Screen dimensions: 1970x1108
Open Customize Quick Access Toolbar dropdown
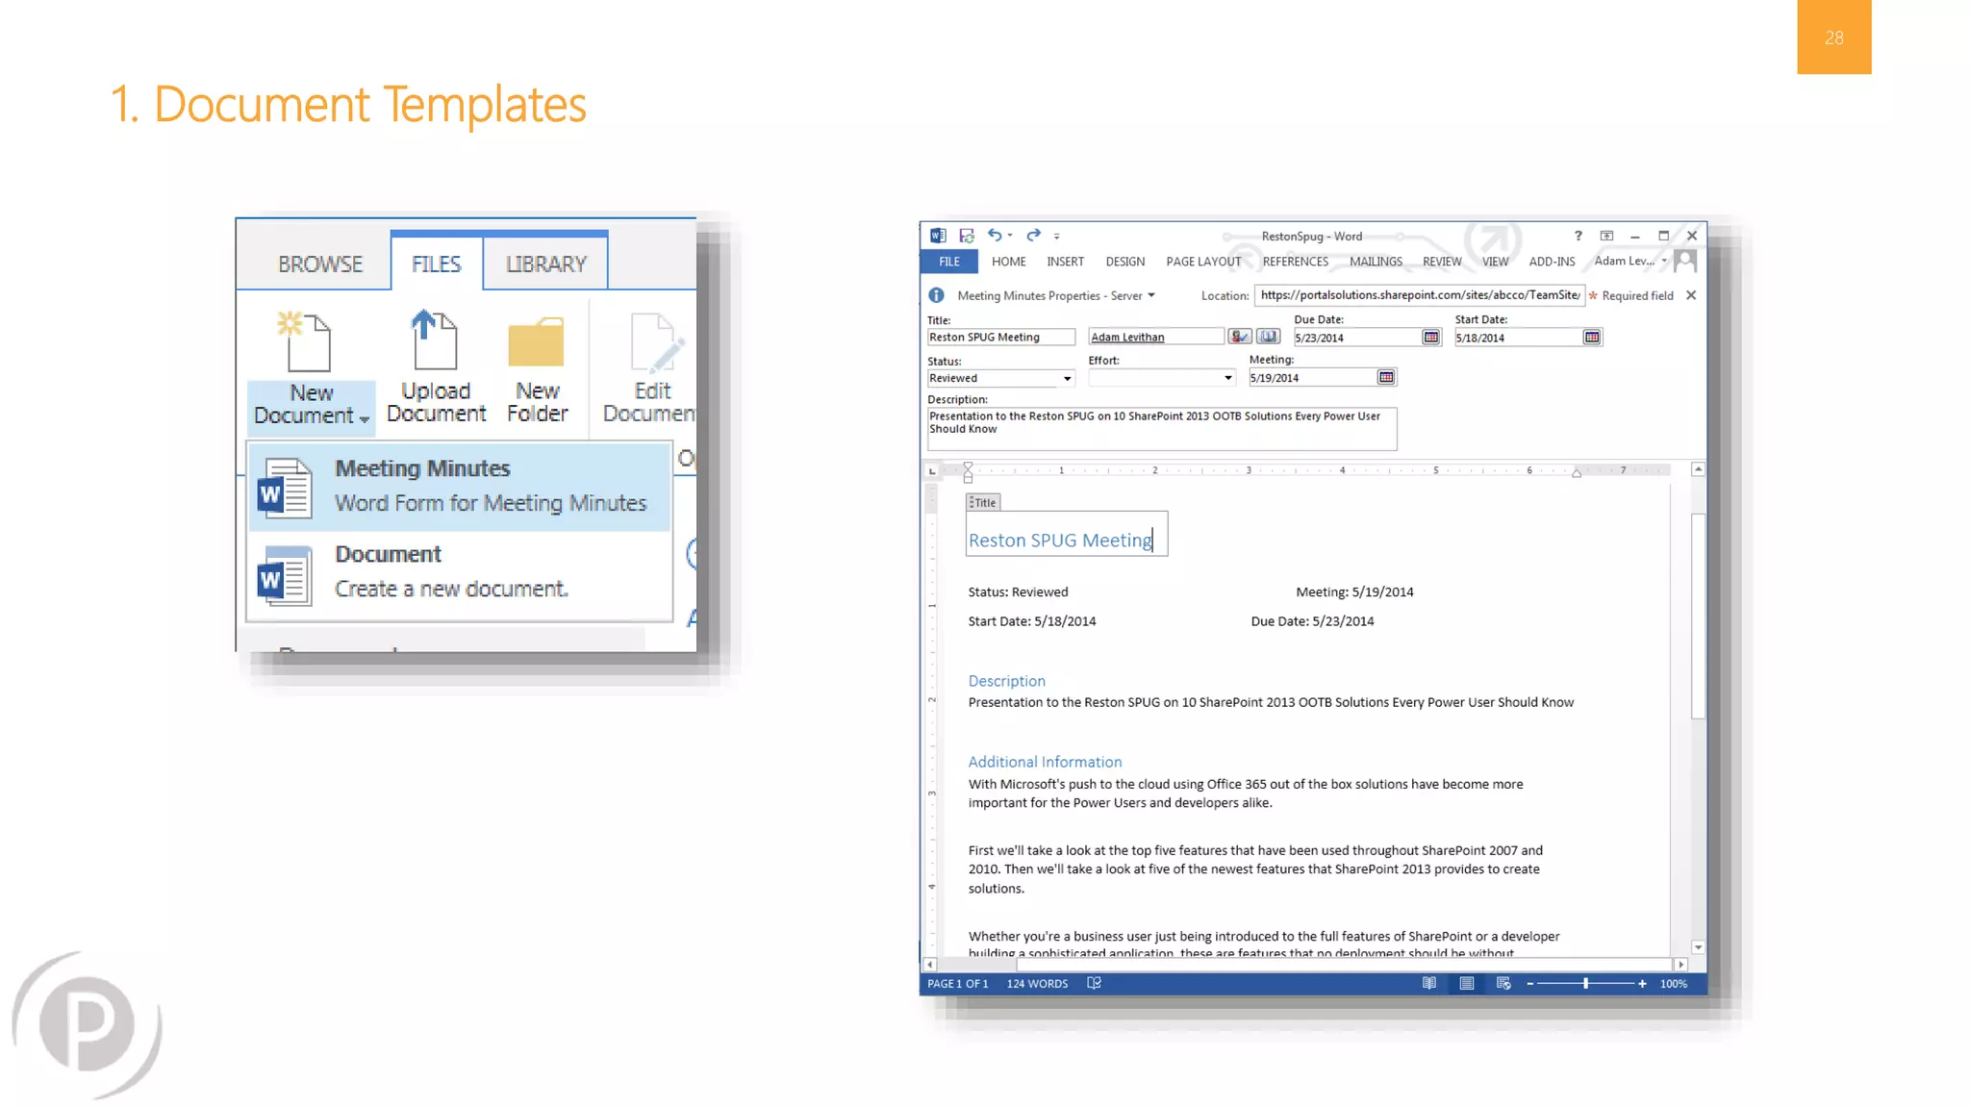[x=1056, y=236]
